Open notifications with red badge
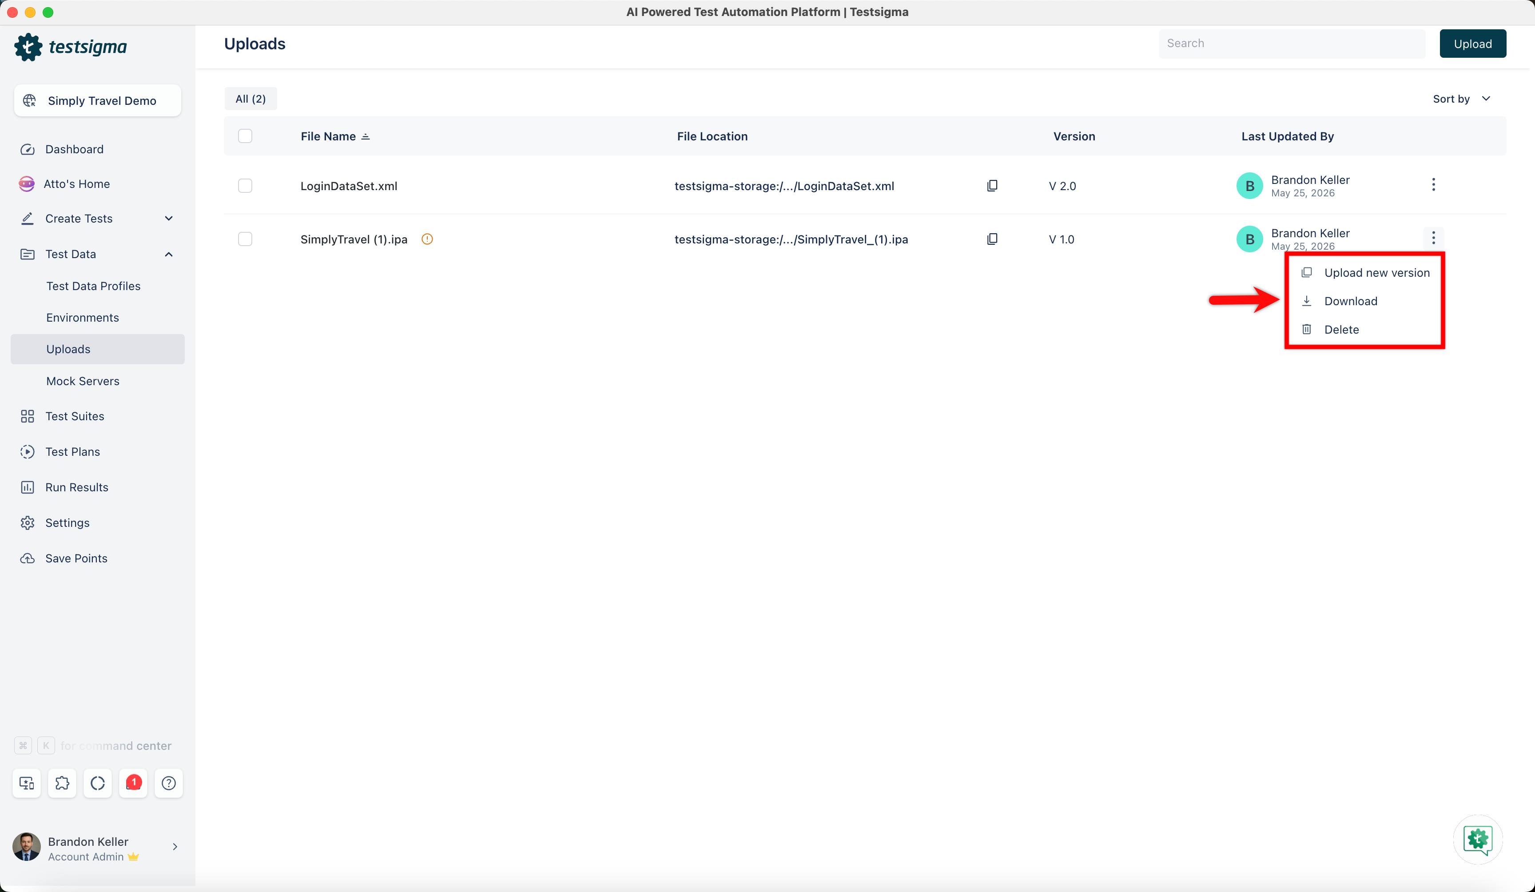This screenshot has width=1535, height=892. coord(133,783)
